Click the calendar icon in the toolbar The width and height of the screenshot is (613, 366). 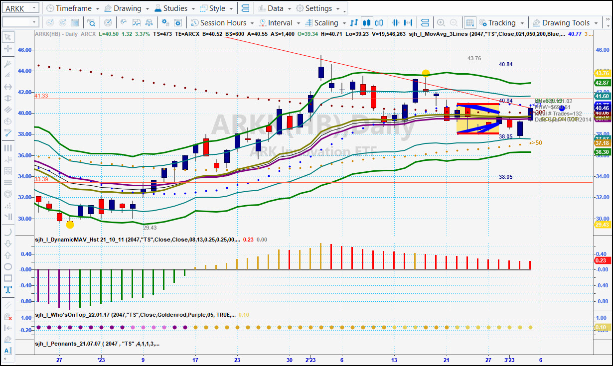point(74,23)
